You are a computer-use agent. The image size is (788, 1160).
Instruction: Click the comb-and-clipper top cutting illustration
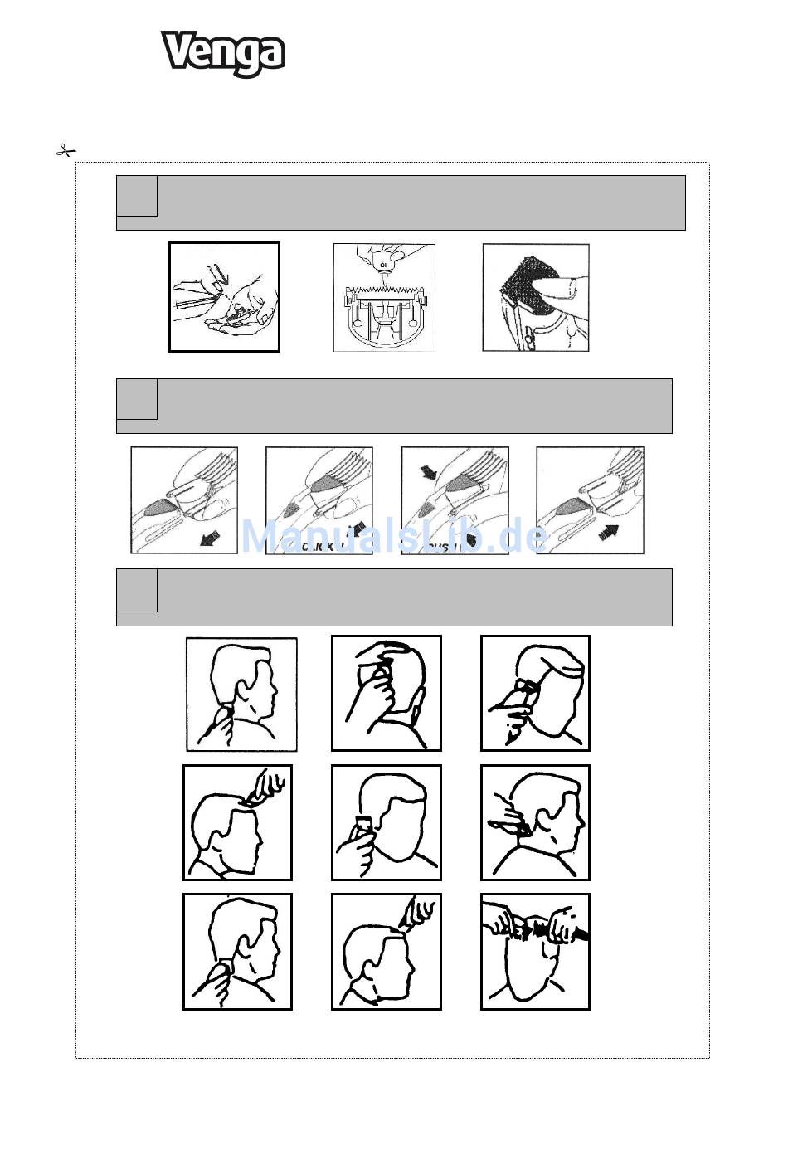click(535, 952)
